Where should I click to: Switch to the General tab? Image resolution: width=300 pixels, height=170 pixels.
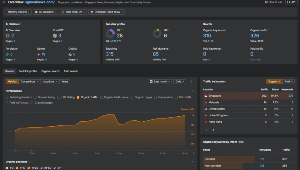9,71
